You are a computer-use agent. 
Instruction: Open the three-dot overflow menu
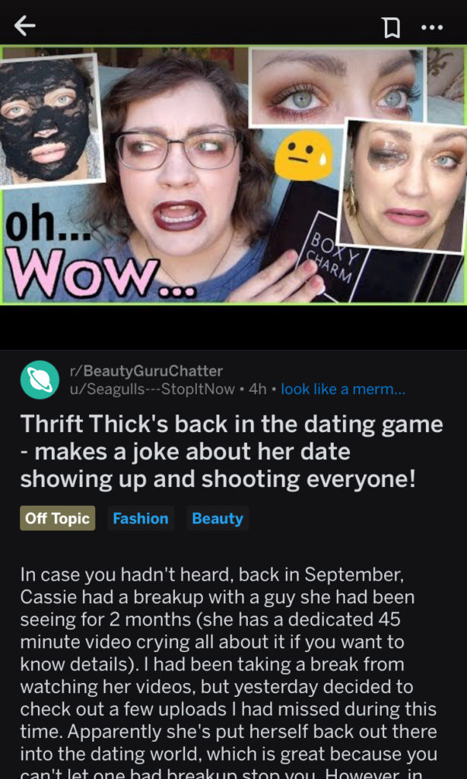point(432,27)
